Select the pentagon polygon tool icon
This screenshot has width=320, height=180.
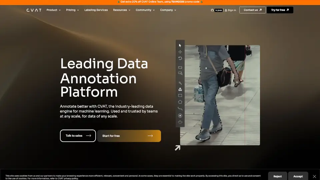point(180,102)
